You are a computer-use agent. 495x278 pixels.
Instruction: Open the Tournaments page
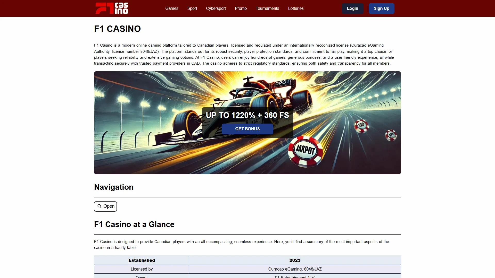tap(267, 8)
